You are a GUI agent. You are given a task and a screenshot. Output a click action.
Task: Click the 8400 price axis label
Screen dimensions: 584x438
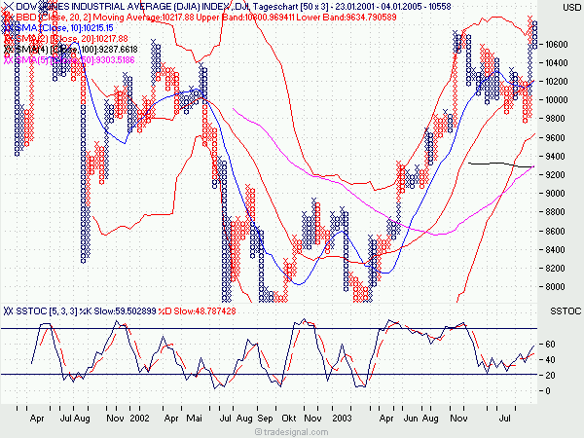(x=555, y=250)
